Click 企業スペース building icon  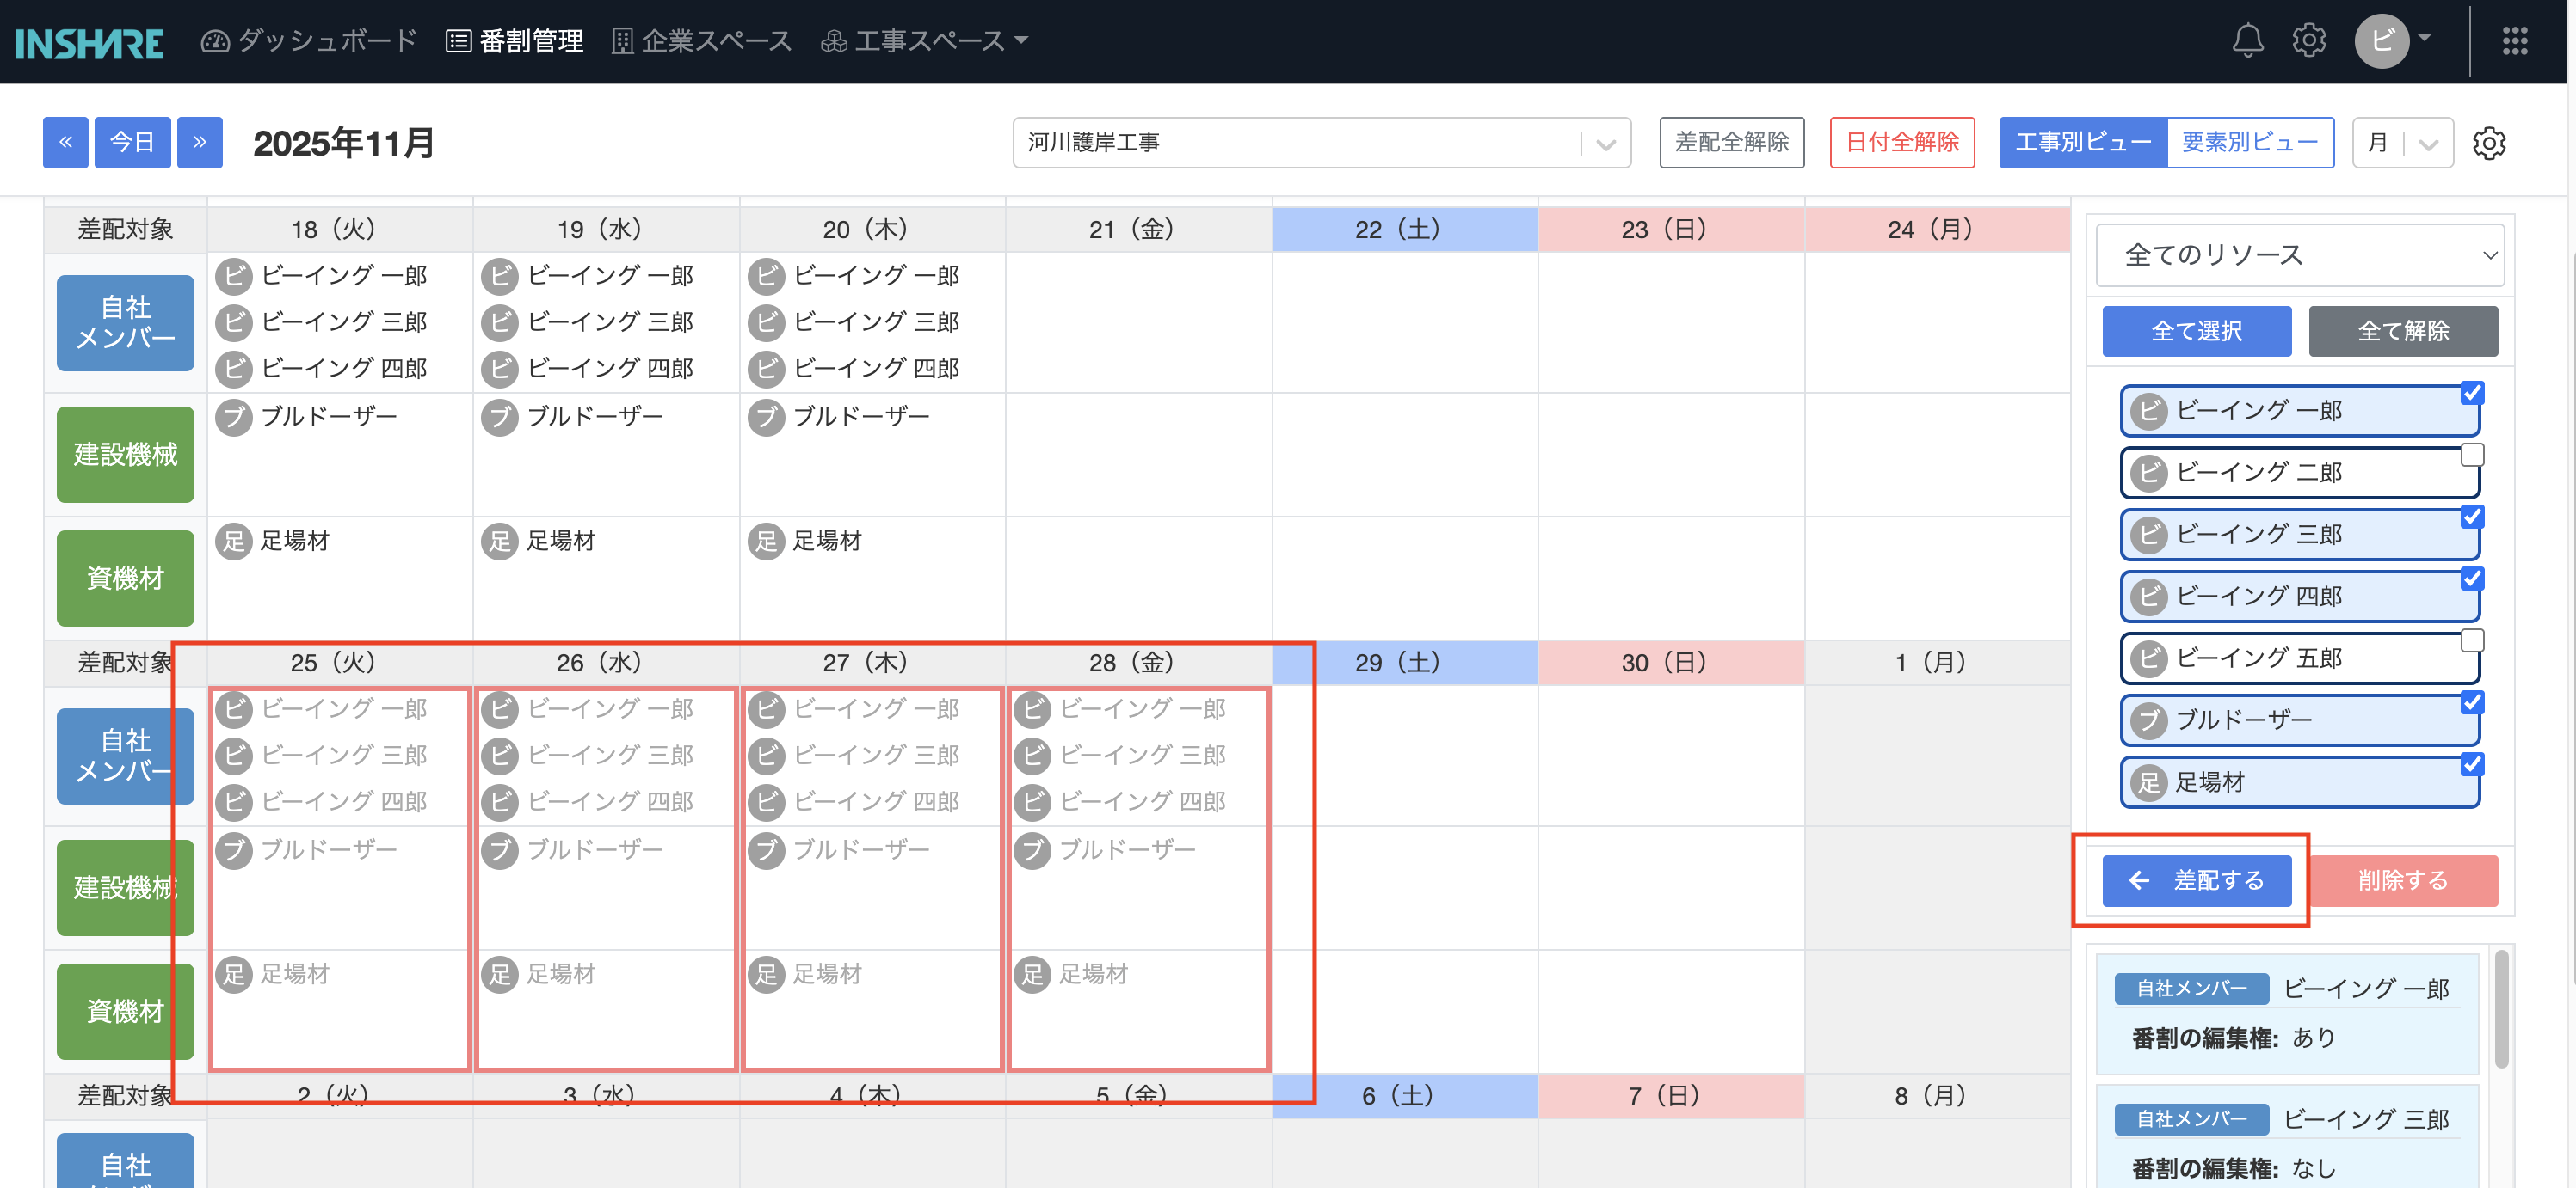tap(622, 41)
